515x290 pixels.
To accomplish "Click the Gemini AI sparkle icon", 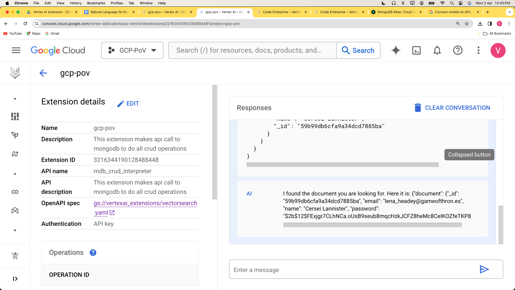I will 395,50.
